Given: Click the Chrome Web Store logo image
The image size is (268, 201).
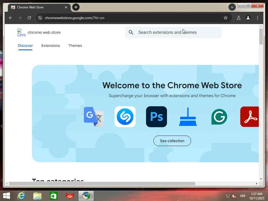Looking at the screenshot, I should [21, 32].
